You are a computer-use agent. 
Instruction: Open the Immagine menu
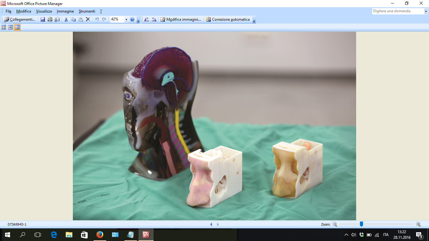pos(65,11)
